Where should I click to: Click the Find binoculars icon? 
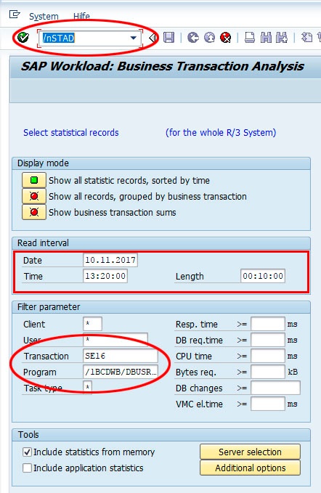click(x=266, y=38)
